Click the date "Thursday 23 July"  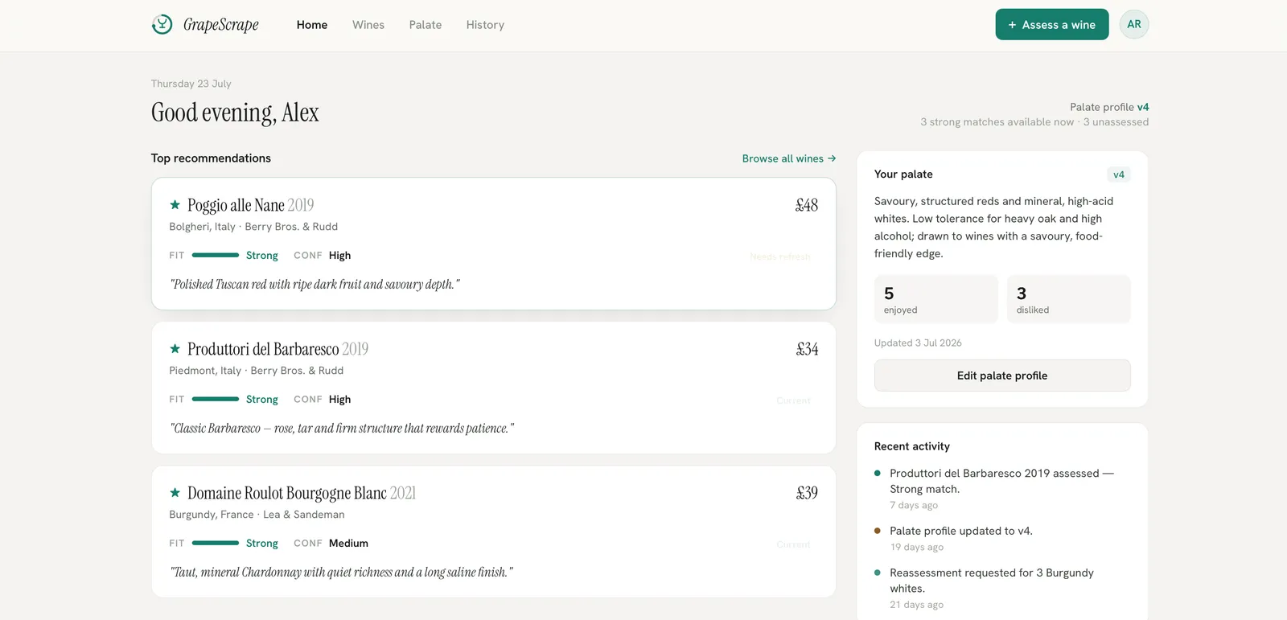point(191,84)
